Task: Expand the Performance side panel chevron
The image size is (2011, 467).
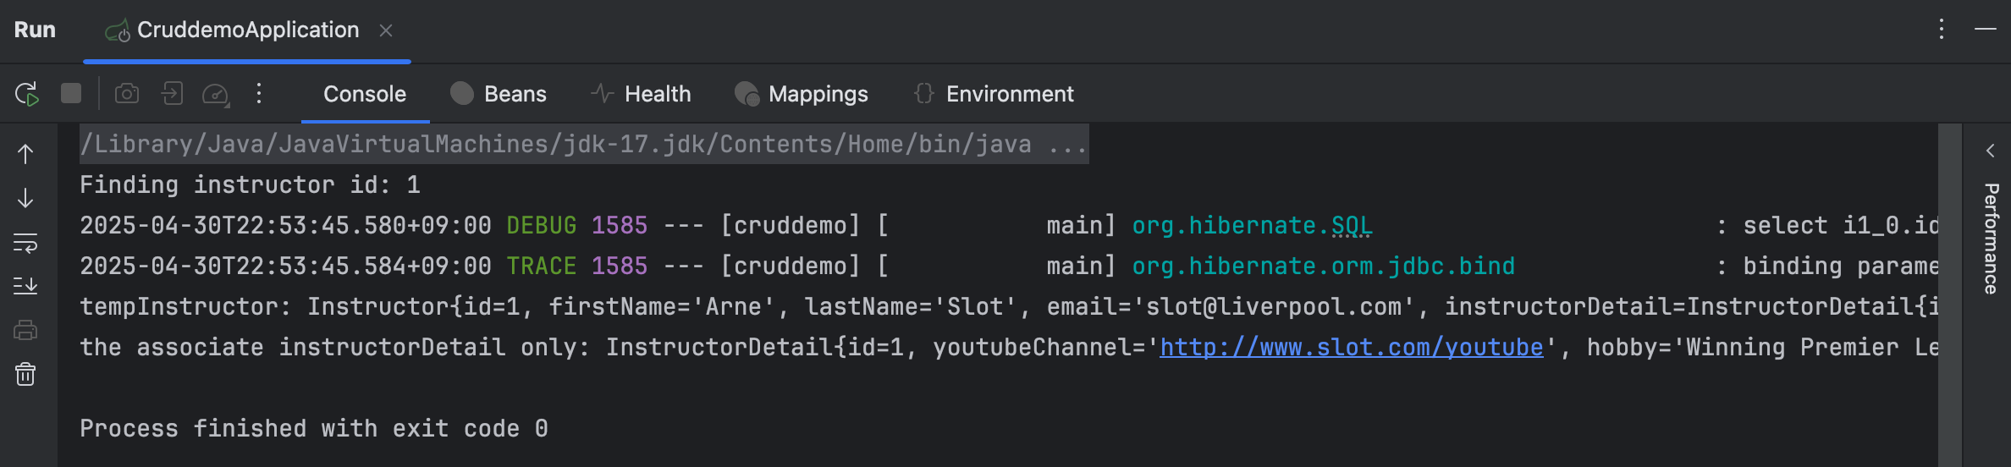Action: pos(1990,151)
